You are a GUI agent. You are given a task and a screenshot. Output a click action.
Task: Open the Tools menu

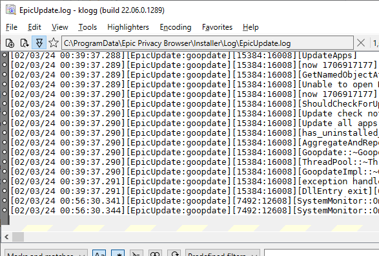click(88, 27)
